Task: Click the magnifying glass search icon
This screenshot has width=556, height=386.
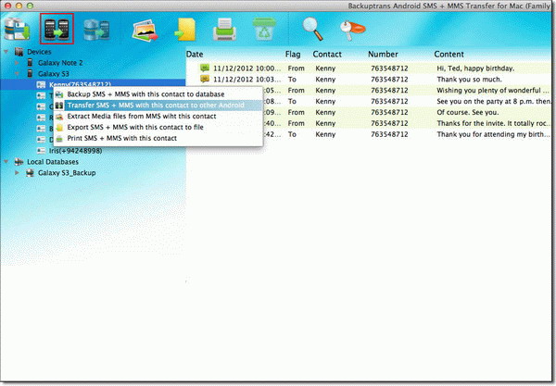Action: click(312, 29)
